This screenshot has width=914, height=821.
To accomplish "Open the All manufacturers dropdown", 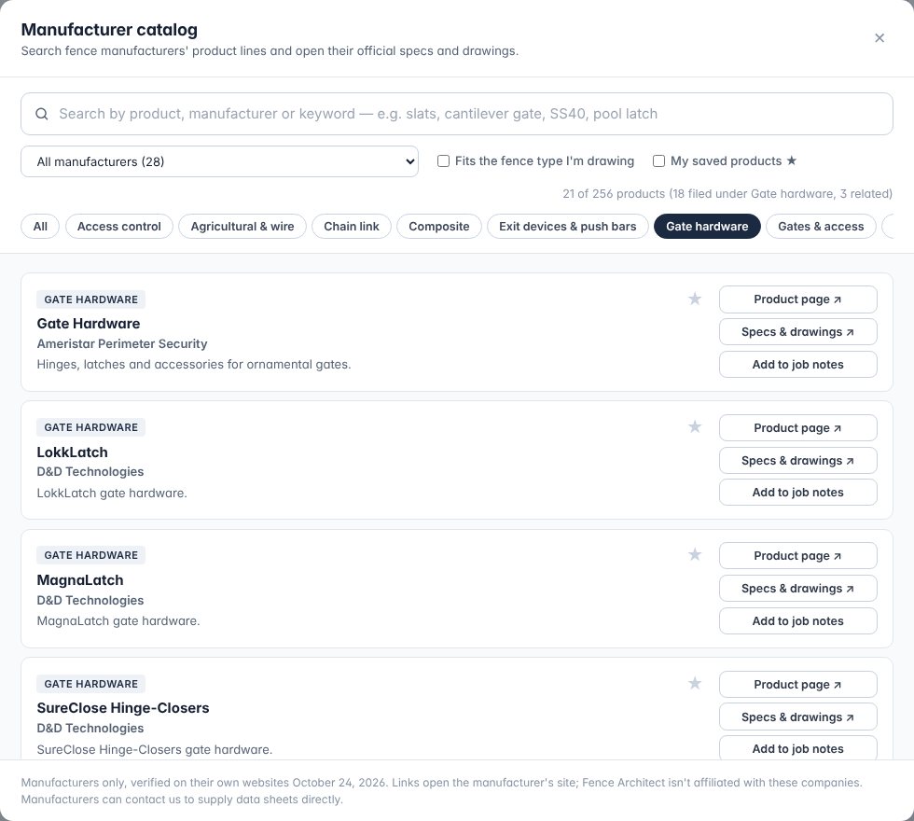I will pos(220,161).
